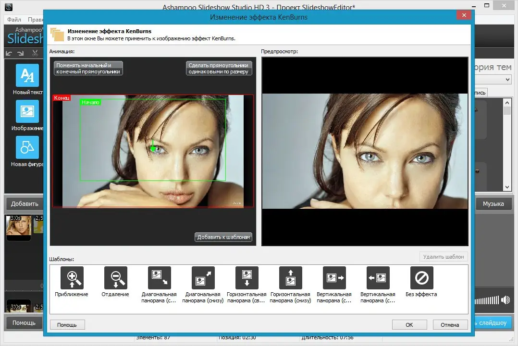
Task: Swap start and end rectangles button
Action: coord(88,68)
